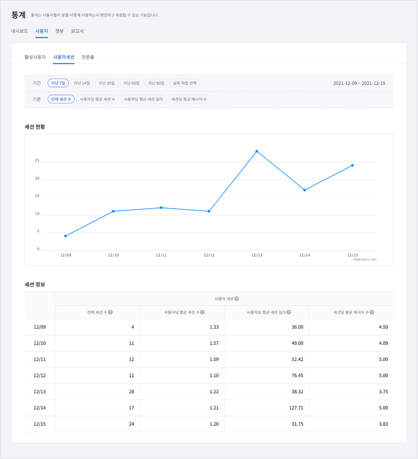Click help icon next to 사용자 세션 header
Viewport: 418px width, 459px height.
coord(237,299)
